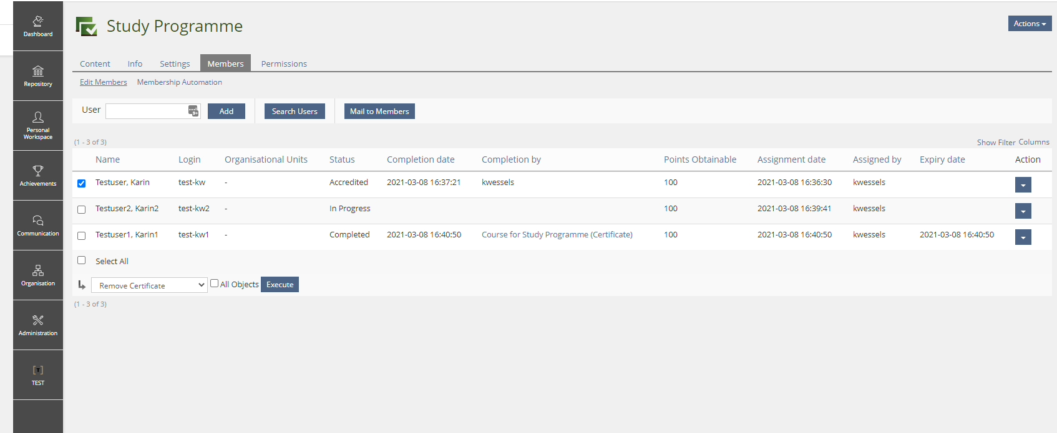Open the Remove Certificate bulk action dropdown
The height and width of the screenshot is (433, 1057).
149,285
